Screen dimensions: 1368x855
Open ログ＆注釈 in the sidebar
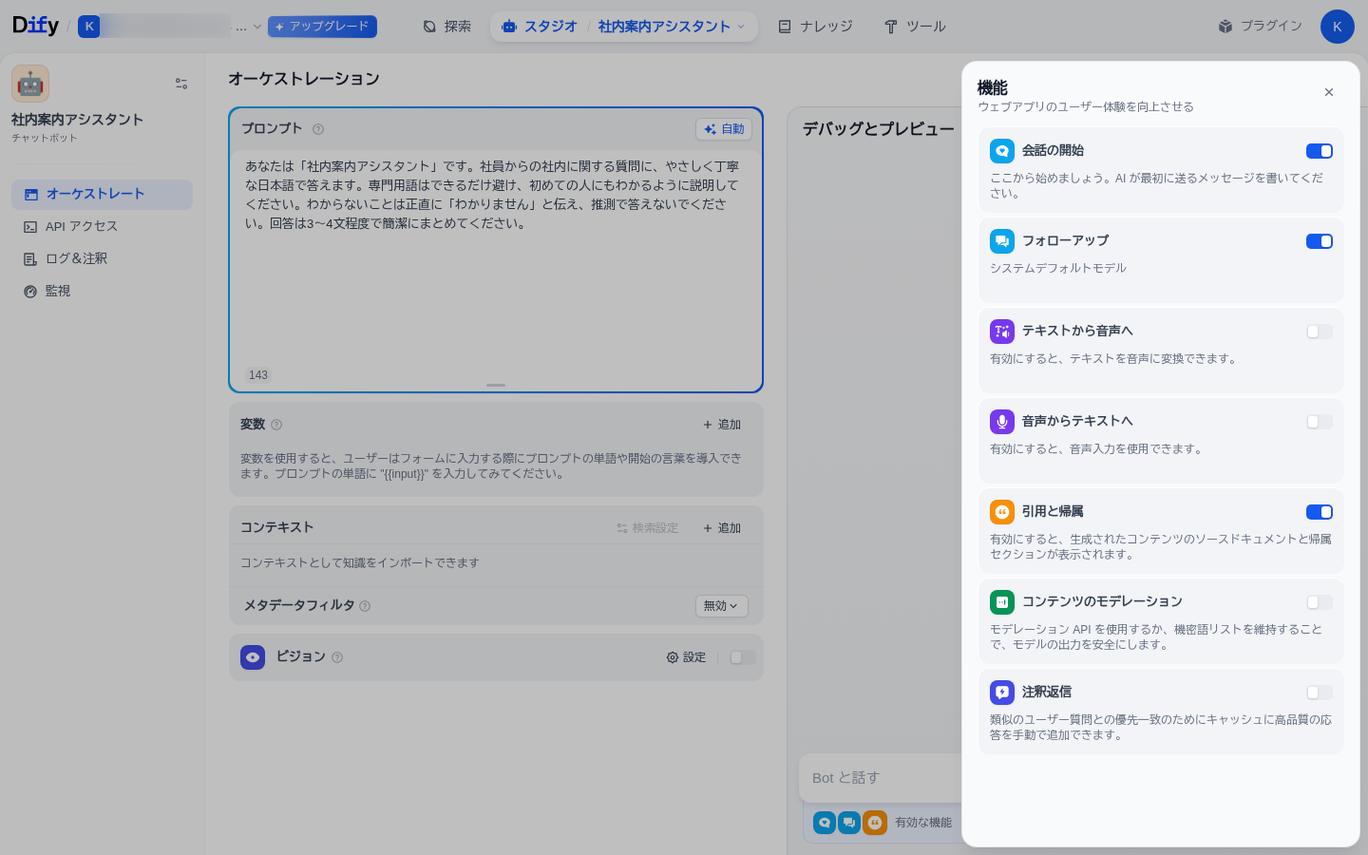[x=102, y=258]
